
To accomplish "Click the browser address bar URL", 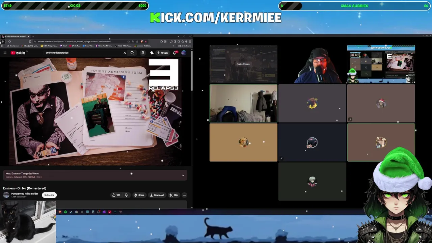I will pyautogui.click(x=74, y=42).
